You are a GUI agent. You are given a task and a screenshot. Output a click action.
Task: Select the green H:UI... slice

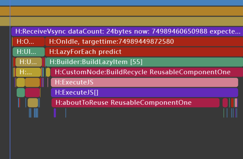tap(29, 52)
